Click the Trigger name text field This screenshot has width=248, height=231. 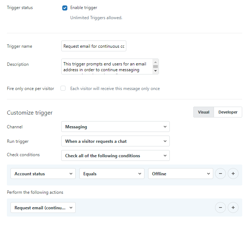pos(93,46)
